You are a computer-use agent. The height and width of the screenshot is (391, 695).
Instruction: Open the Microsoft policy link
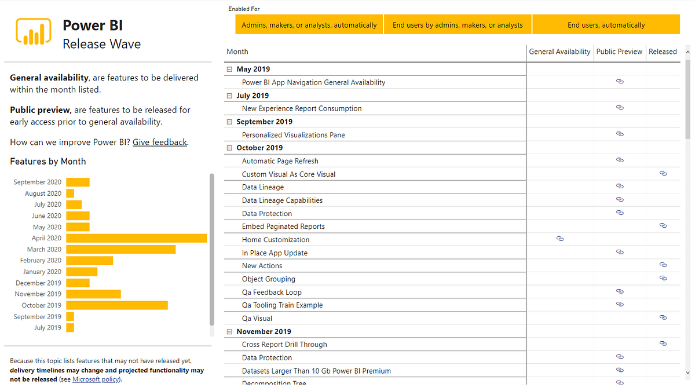pyautogui.click(x=95, y=379)
